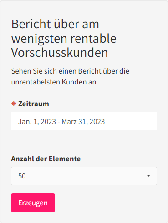Click the Zeitraum field label

pos(34,104)
